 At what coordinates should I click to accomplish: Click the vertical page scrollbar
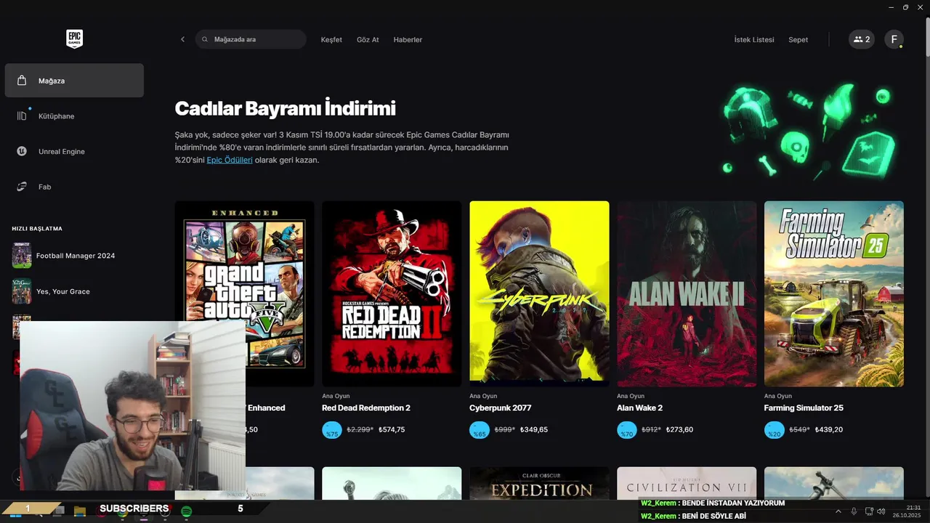pos(927,36)
